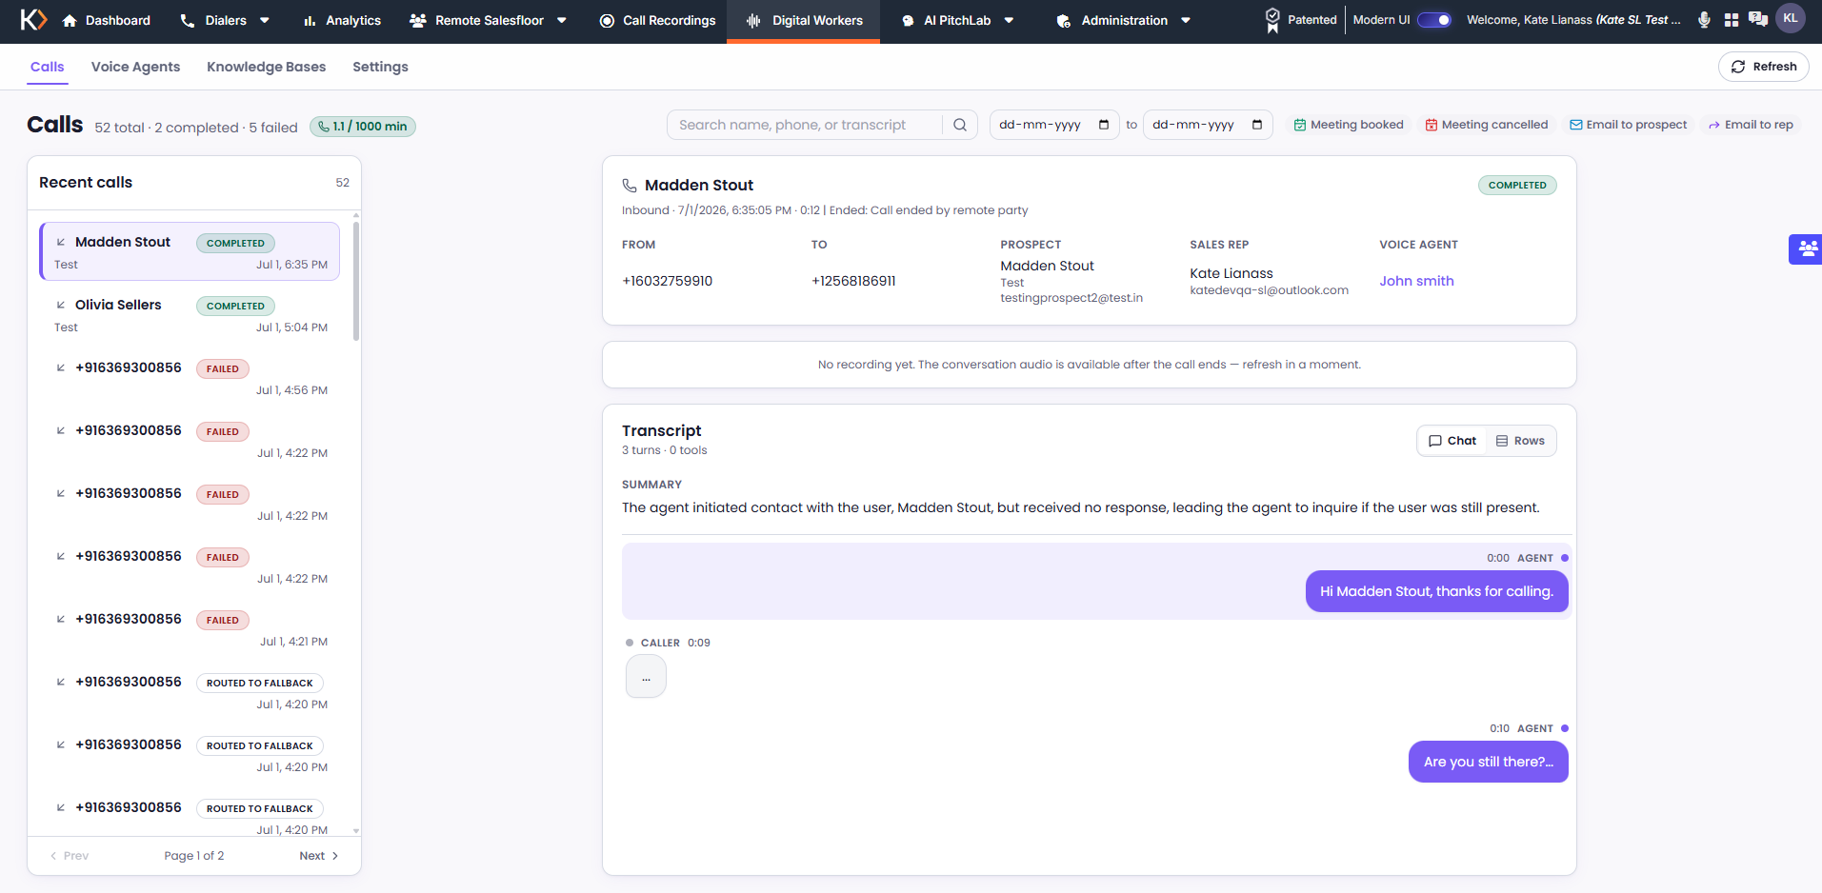Go to Next page of calls

pyautogui.click(x=318, y=856)
